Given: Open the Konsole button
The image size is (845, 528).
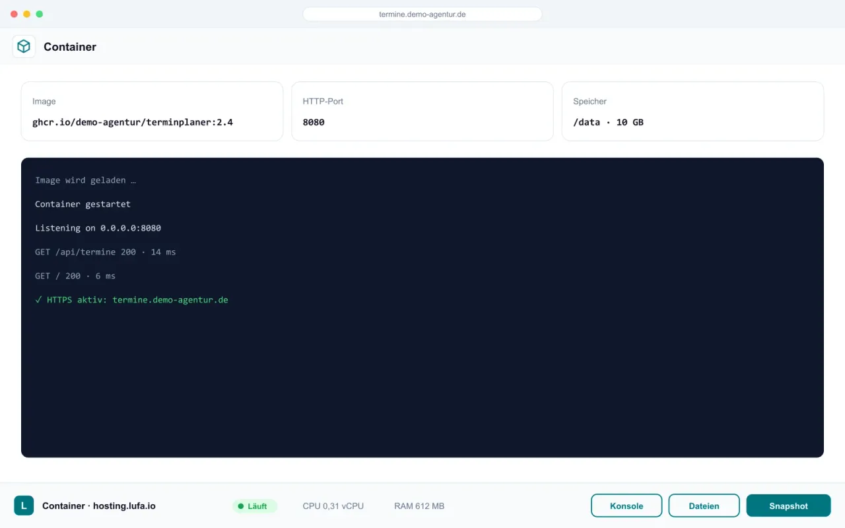Looking at the screenshot, I should coord(626,506).
